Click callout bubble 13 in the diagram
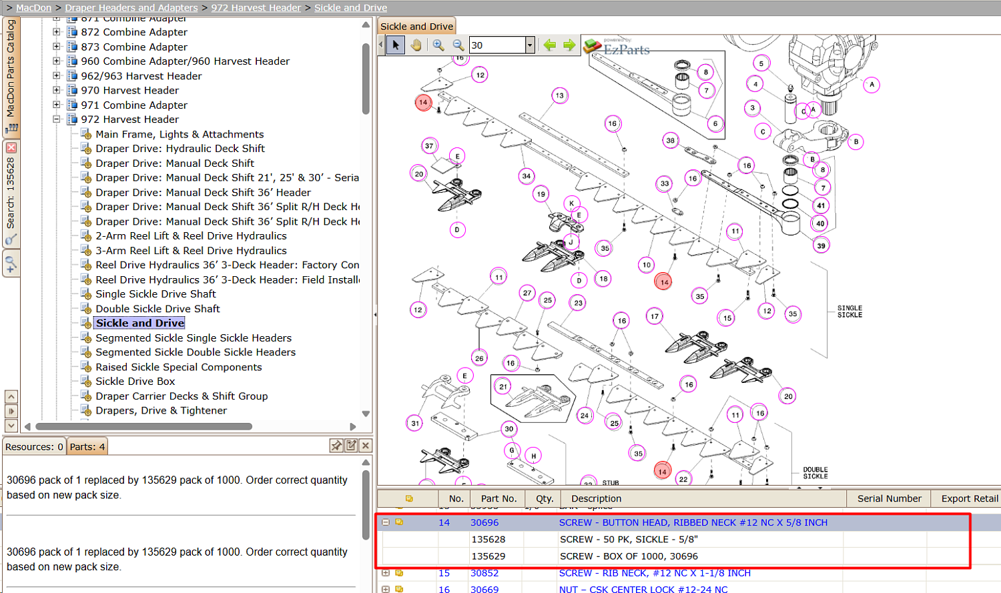The width and height of the screenshot is (1001, 593). [559, 95]
